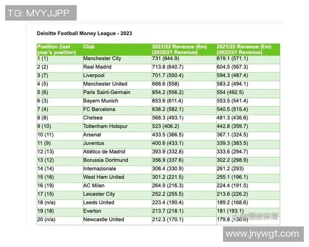This screenshot has height=247, width=309.
Task: Select the '554 (492.5)' pound revenue value
Action: click(230, 93)
